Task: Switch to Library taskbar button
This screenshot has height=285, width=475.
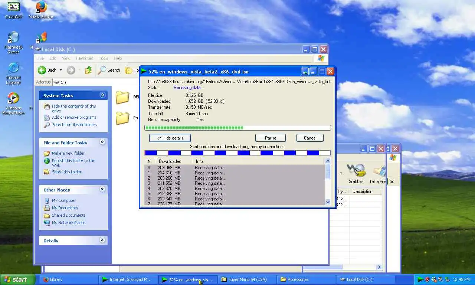Action: point(69,279)
